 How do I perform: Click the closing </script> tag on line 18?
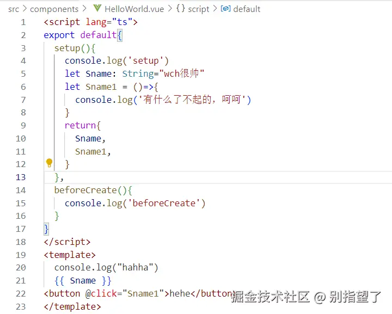tap(67, 242)
